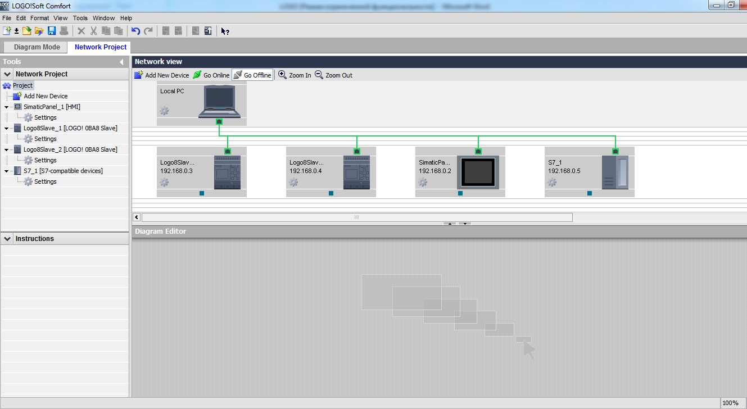Click the Go Offline button

(252, 75)
